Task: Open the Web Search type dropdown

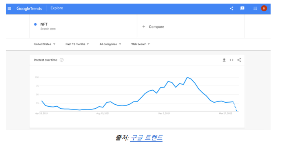Action: (x=140, y=44)
